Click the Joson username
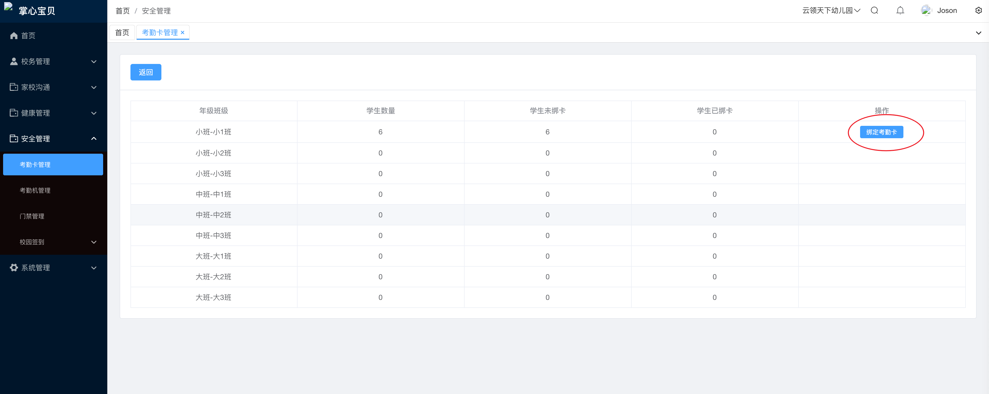Image resolution: width=989 pixels, height=394 pixels. tap(947, 10)
